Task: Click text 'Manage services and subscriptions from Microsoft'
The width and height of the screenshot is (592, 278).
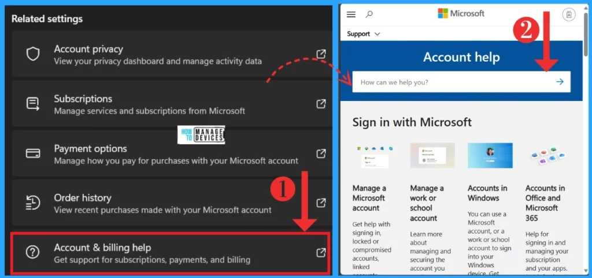Action: point(150,111)
